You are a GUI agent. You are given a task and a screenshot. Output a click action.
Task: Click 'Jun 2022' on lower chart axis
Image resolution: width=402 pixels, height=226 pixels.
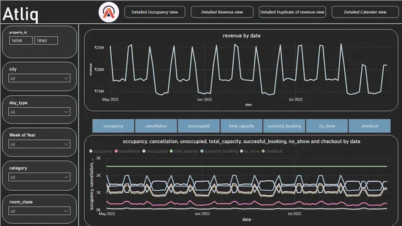(x=202, y=213)
